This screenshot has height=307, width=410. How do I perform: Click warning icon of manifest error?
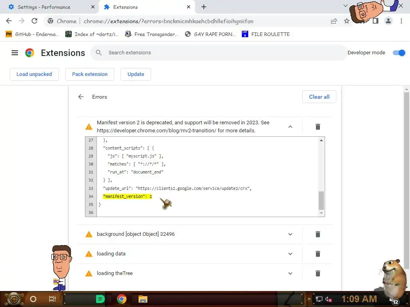coord(89,127)
